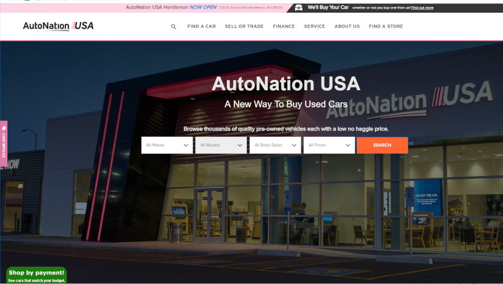Viewport: 503px width, 284px height.
Task: Navigate to About Us
Action: pos(347,26)
